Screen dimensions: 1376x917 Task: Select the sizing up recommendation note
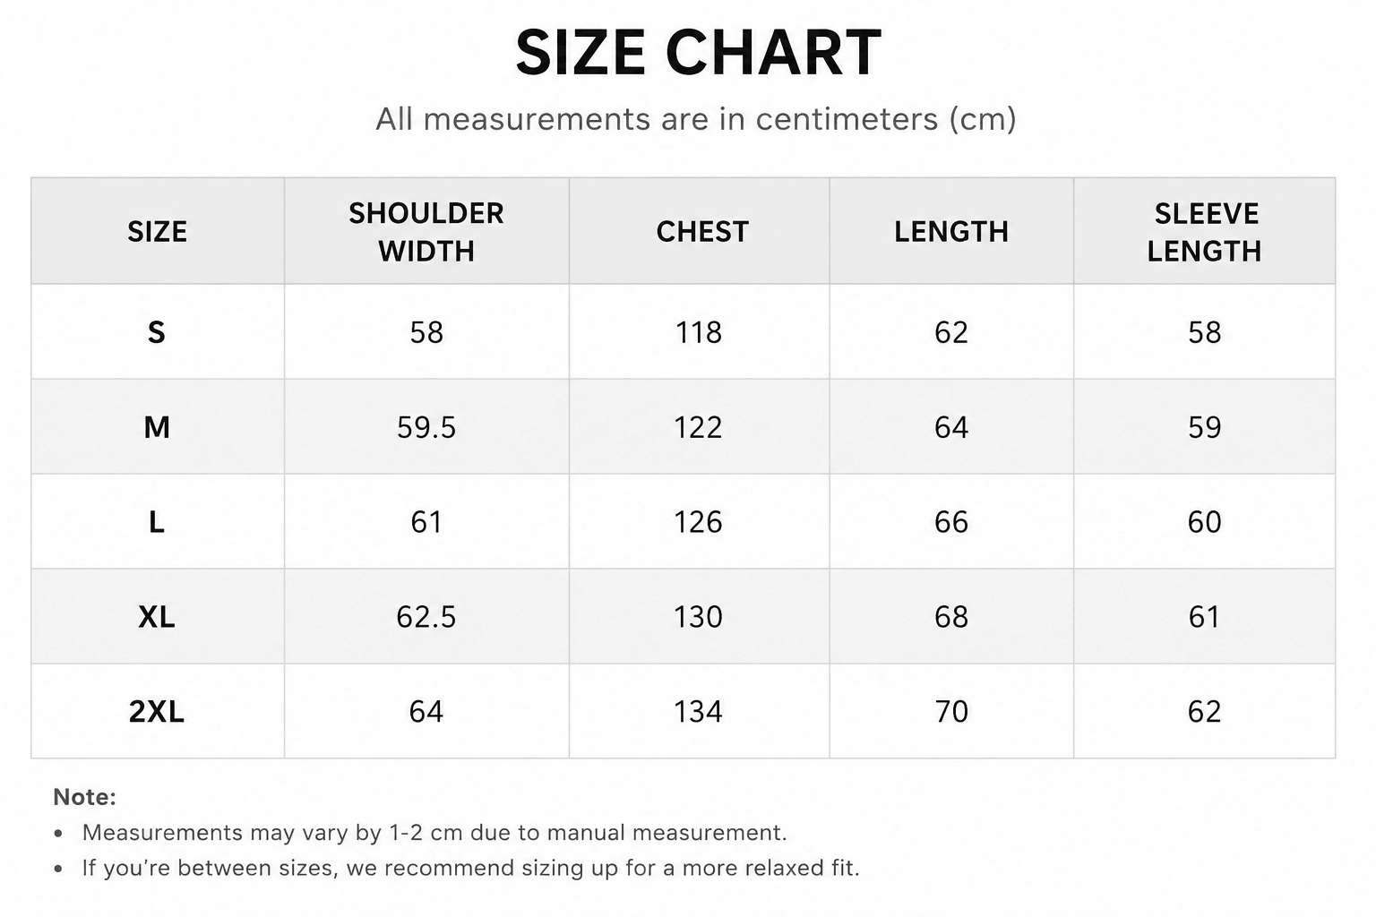pos(470,868)
